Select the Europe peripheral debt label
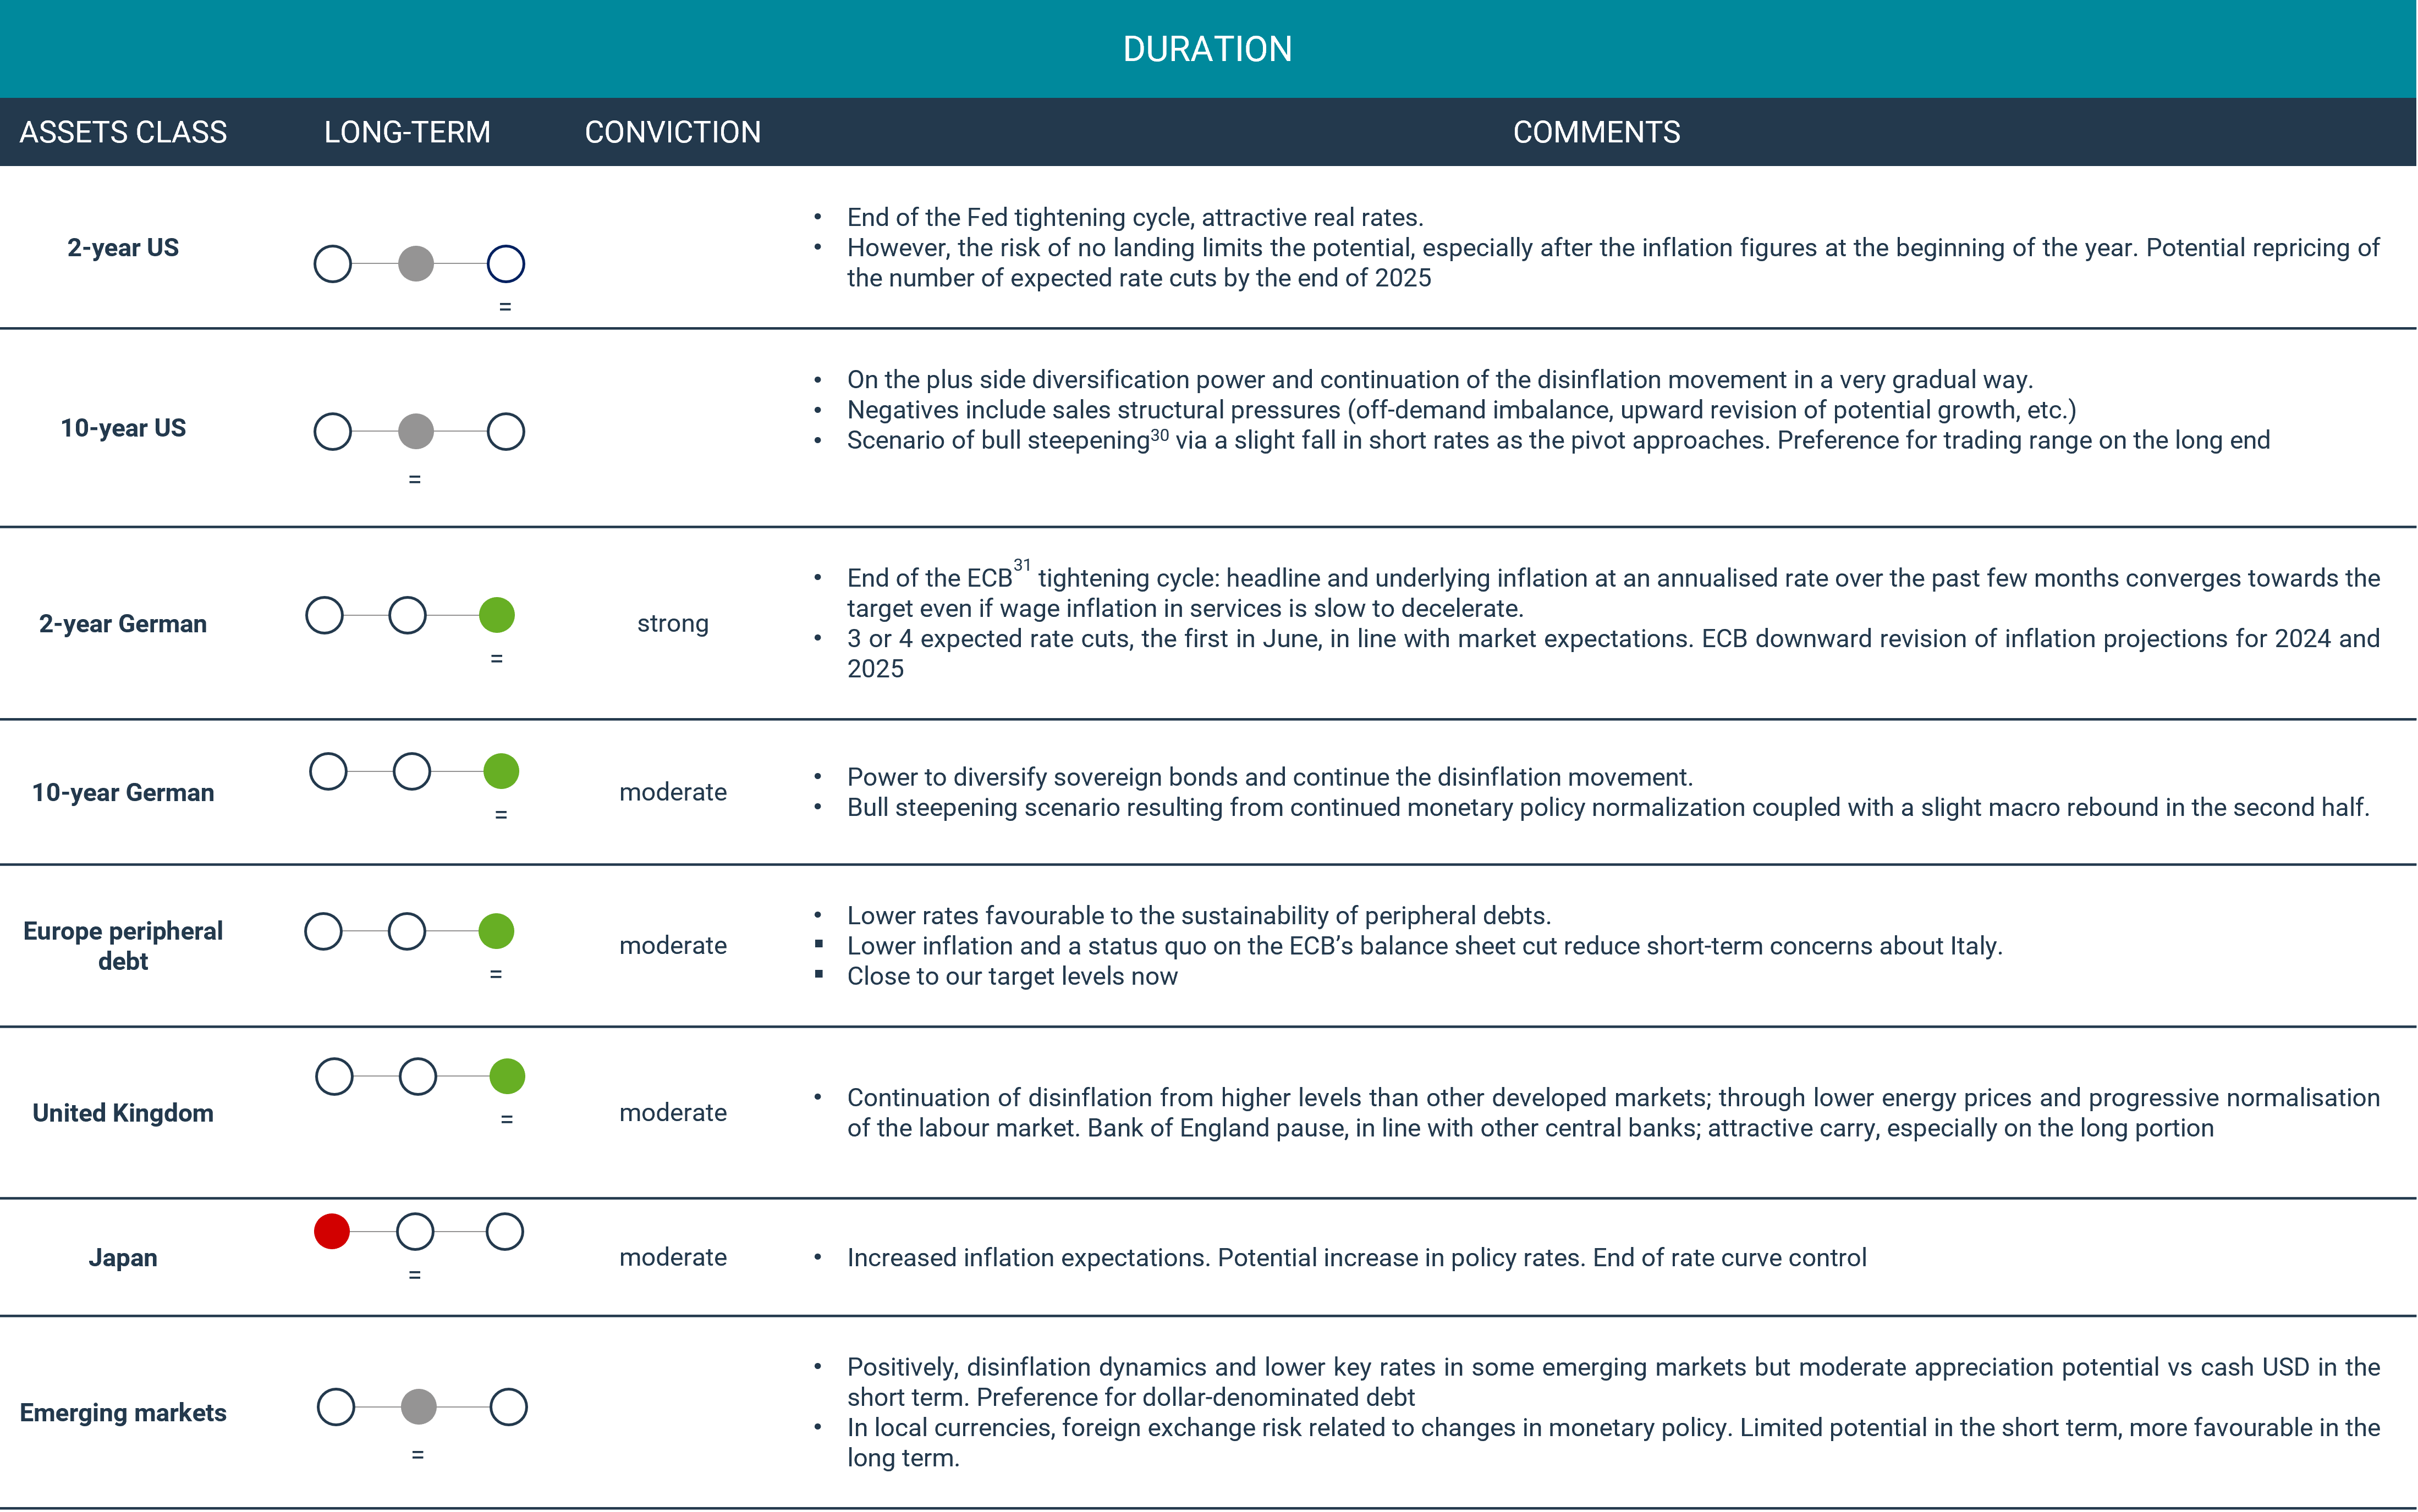This screenshot has height=1512, width=2418. pyautogui.click(x=123, y=946)
